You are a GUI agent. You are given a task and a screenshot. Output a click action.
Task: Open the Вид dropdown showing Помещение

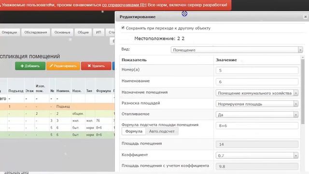pyautogui.click(x=237, y=50)
